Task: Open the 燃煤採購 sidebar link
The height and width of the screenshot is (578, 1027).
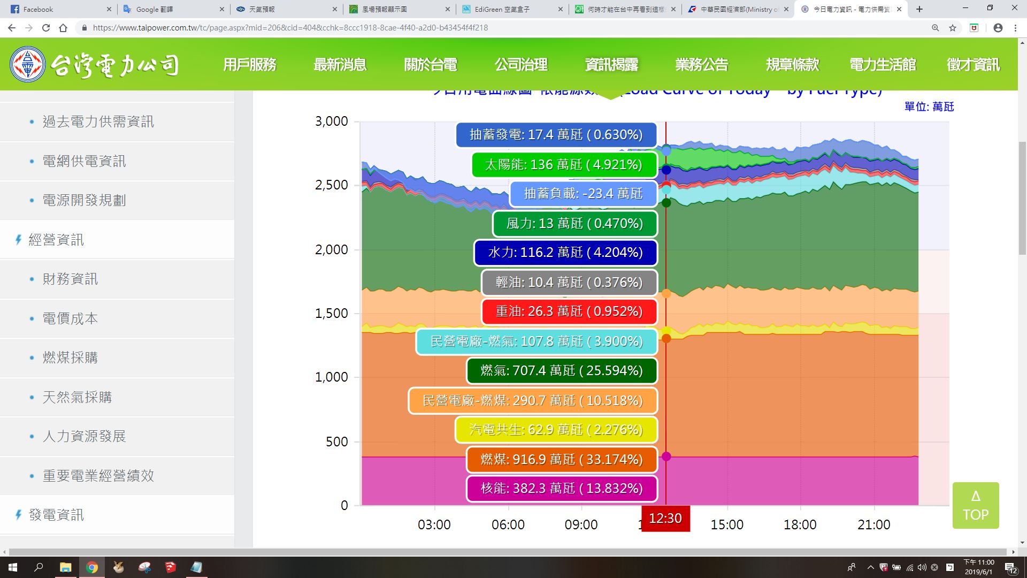Action: tap(70, 358)
